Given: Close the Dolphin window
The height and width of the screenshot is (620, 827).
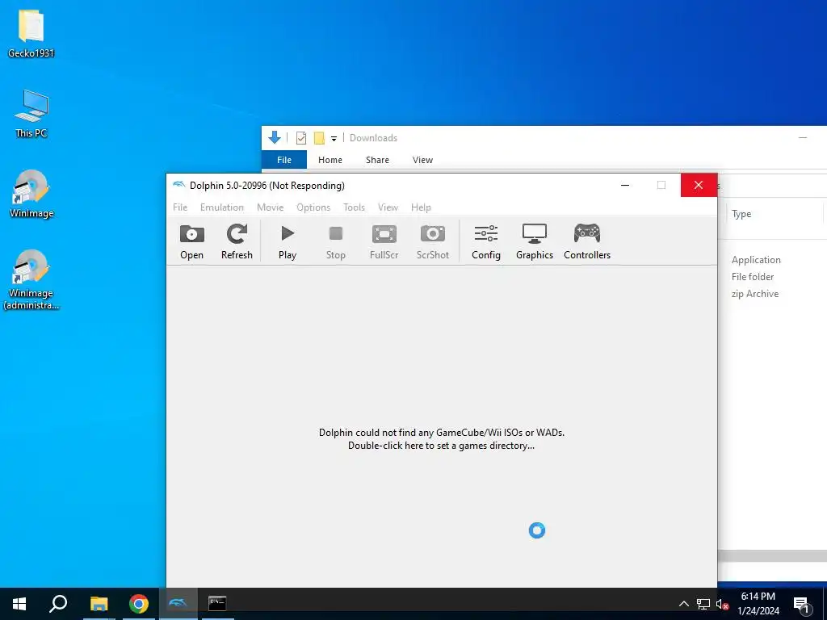Looking at the screenshot, I should [x=699, y=185].
